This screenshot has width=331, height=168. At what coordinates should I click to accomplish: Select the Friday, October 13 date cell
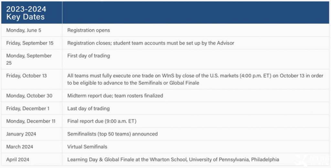coord(32,79)
